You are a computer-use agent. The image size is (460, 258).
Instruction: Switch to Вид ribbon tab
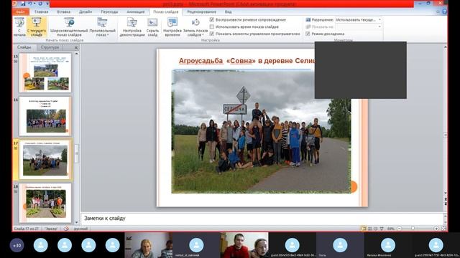[x=229, y=11]
